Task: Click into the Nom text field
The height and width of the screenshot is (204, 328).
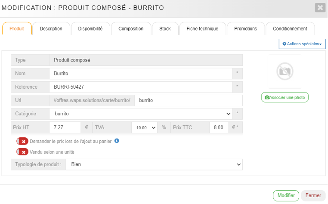Action: (x=141, y=74)
